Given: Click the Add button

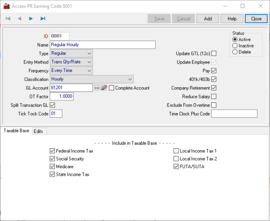Looking at the screenshot, I should coord(208,19).
